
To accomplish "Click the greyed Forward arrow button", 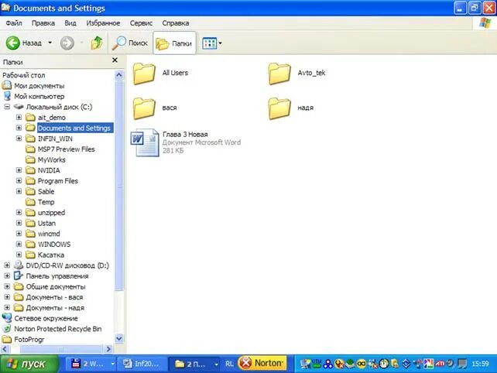I will pyautogui.click(x=67, y=43).
